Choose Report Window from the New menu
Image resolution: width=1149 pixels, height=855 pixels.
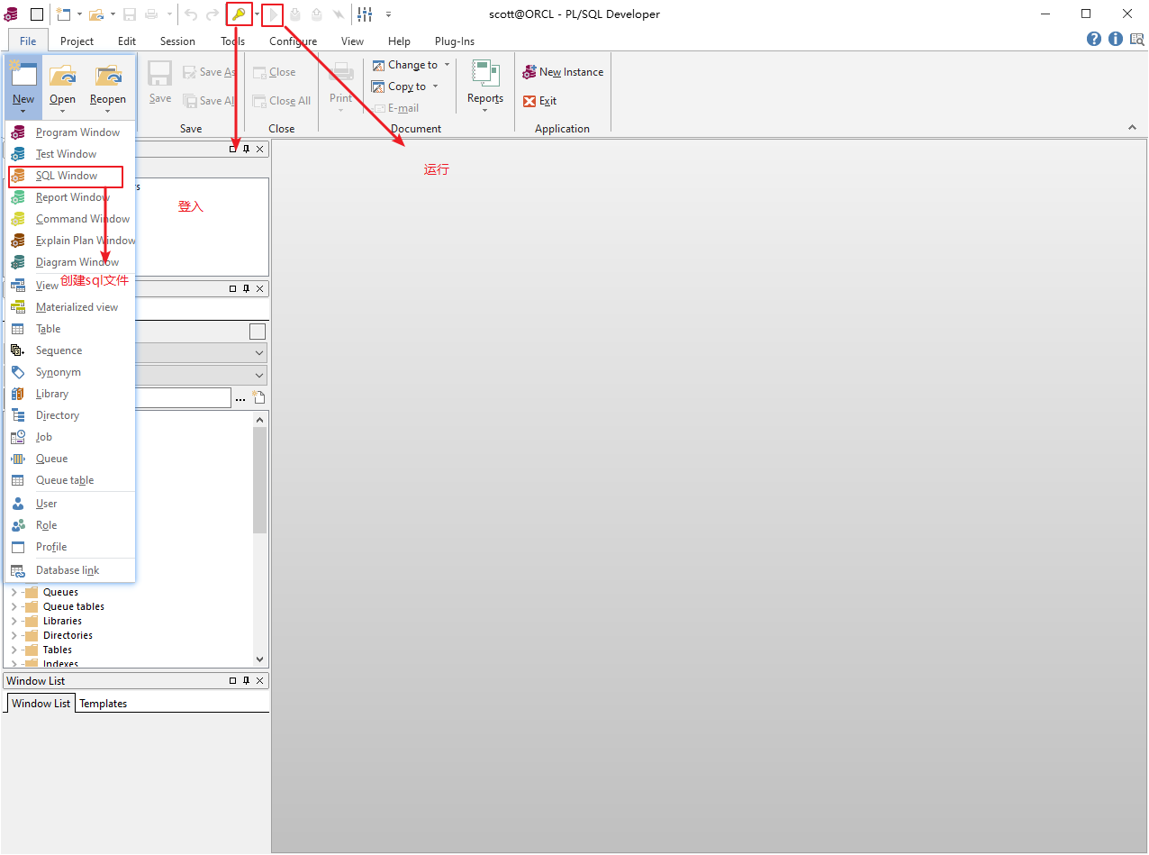point(70,197)
